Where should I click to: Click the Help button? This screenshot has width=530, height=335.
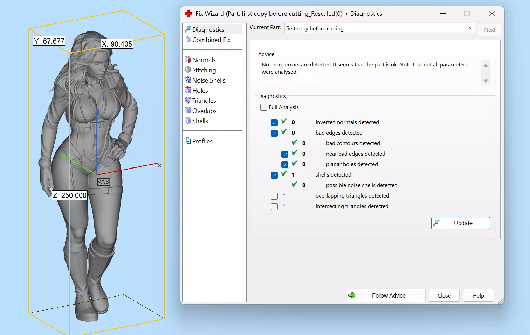pos(479,295)
